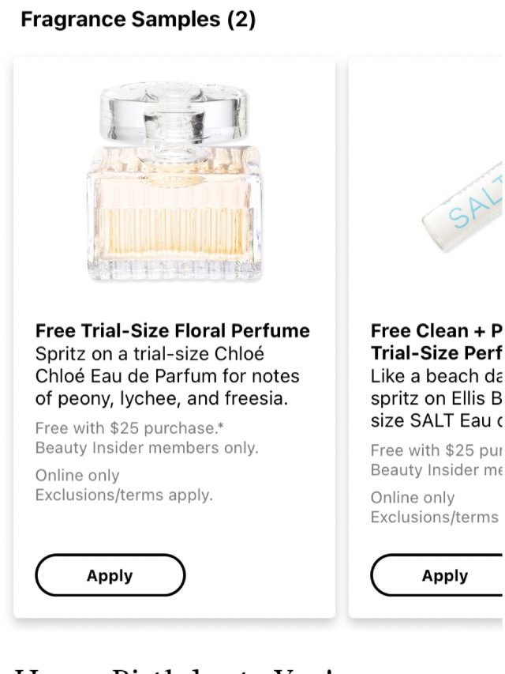Tap Beauty Insider members only on Chloé card

point(147,448)
